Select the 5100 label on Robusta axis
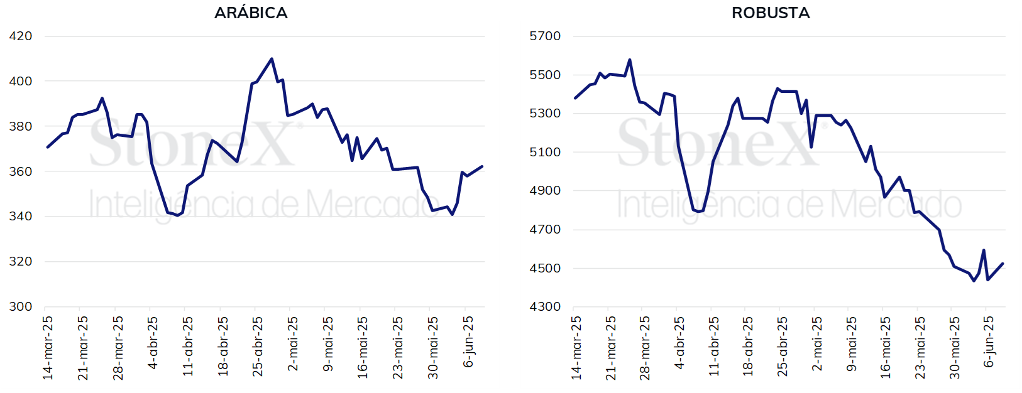Image resolution: width=1022 pixels, height=393 pixels. pyautogui.click(x=545, y=152)
